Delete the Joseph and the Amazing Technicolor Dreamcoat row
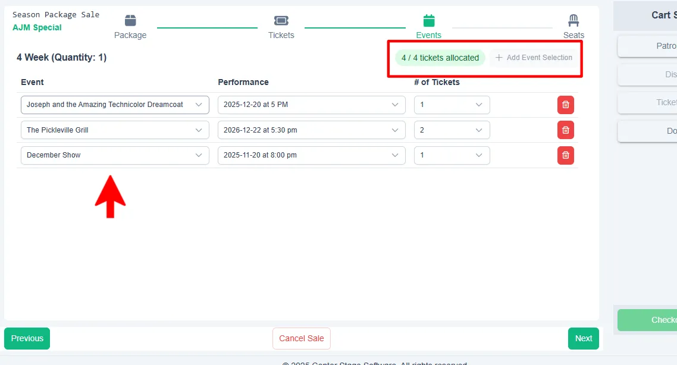Viewport: 677px width, 365px height. click(566, 105)
